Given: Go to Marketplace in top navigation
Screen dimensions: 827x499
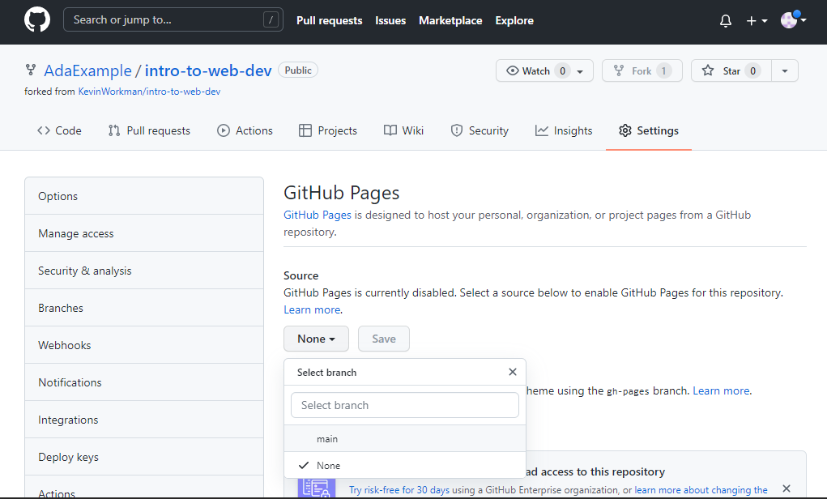Looking at the screenshot, I should [x=450, y=20].
